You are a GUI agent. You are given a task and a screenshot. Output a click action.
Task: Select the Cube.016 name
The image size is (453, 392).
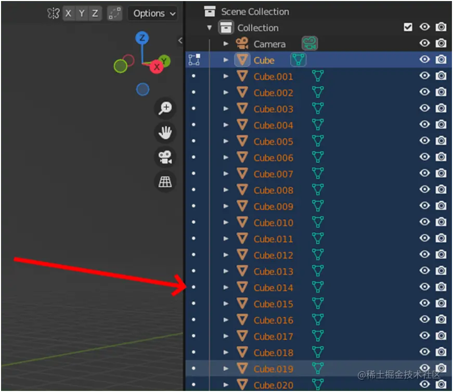[x=273, y=320]
